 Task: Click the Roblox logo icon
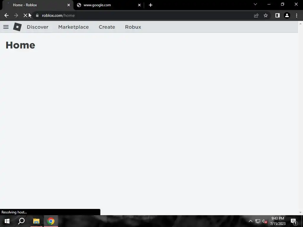(17, 27)
